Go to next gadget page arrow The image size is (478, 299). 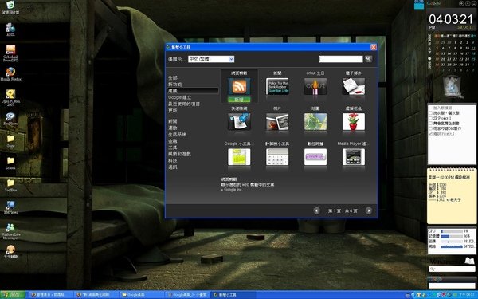[x=368, y=210]
